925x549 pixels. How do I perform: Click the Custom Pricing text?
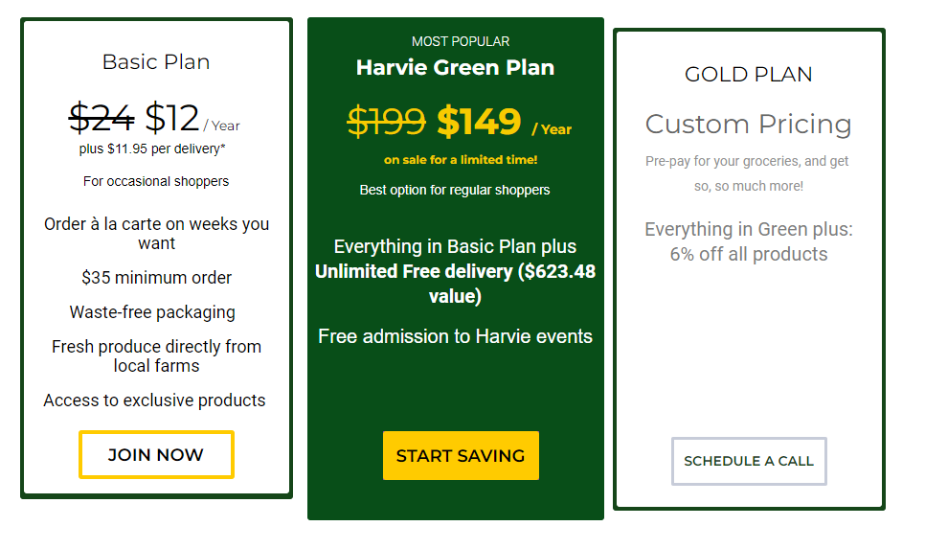749,124
